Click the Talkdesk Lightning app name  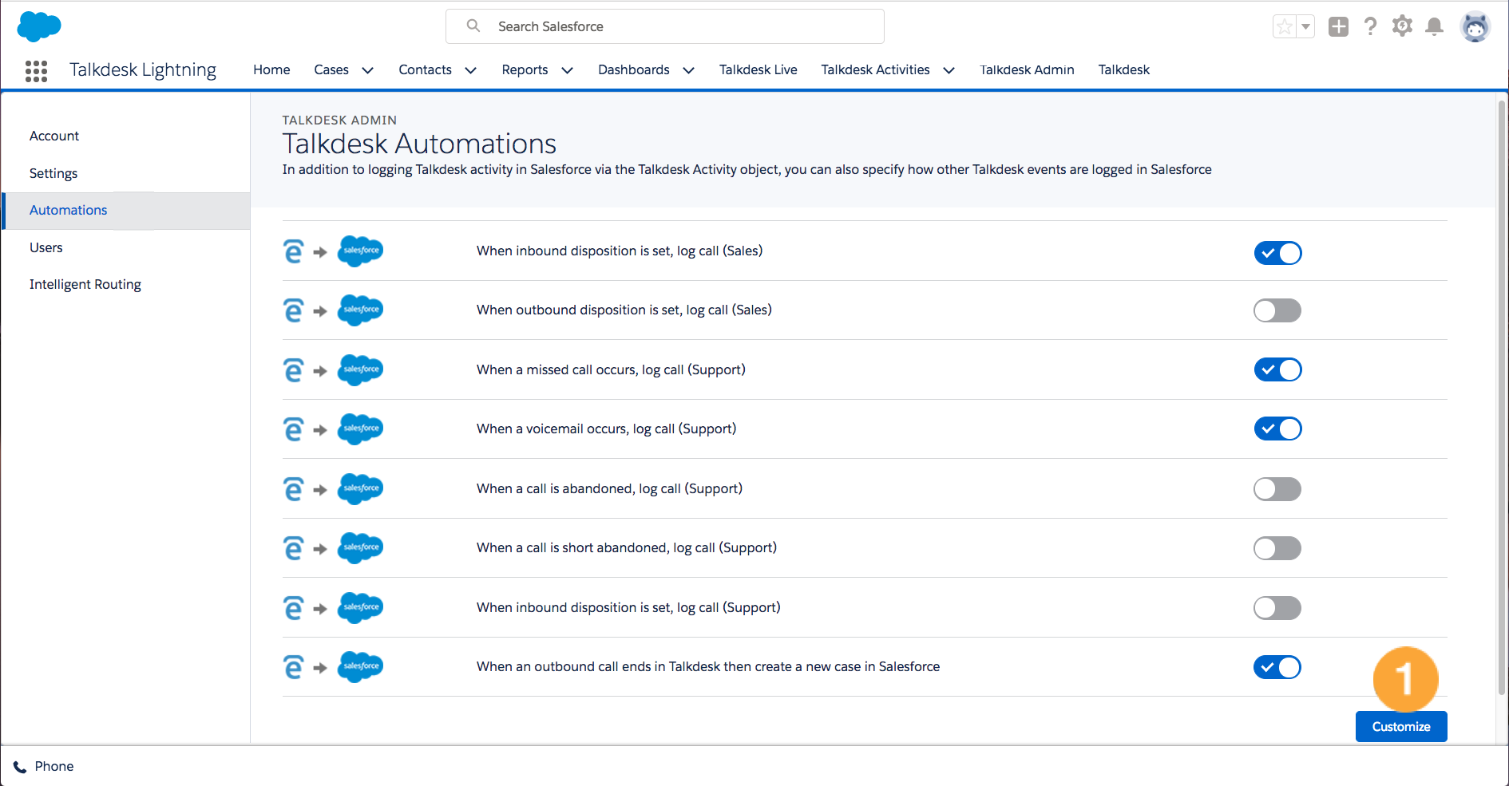[143, 70]
